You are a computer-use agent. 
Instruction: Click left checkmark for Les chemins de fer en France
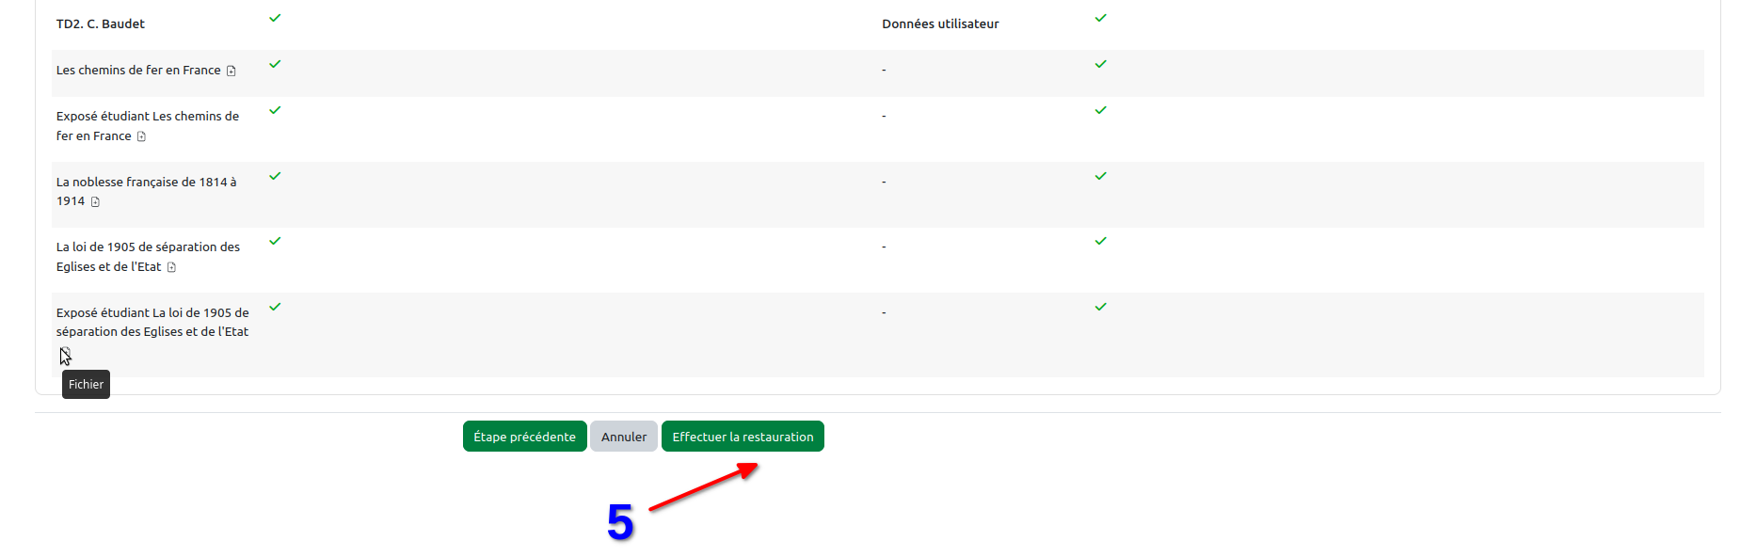pyautogui.click(x=275, y=64)
